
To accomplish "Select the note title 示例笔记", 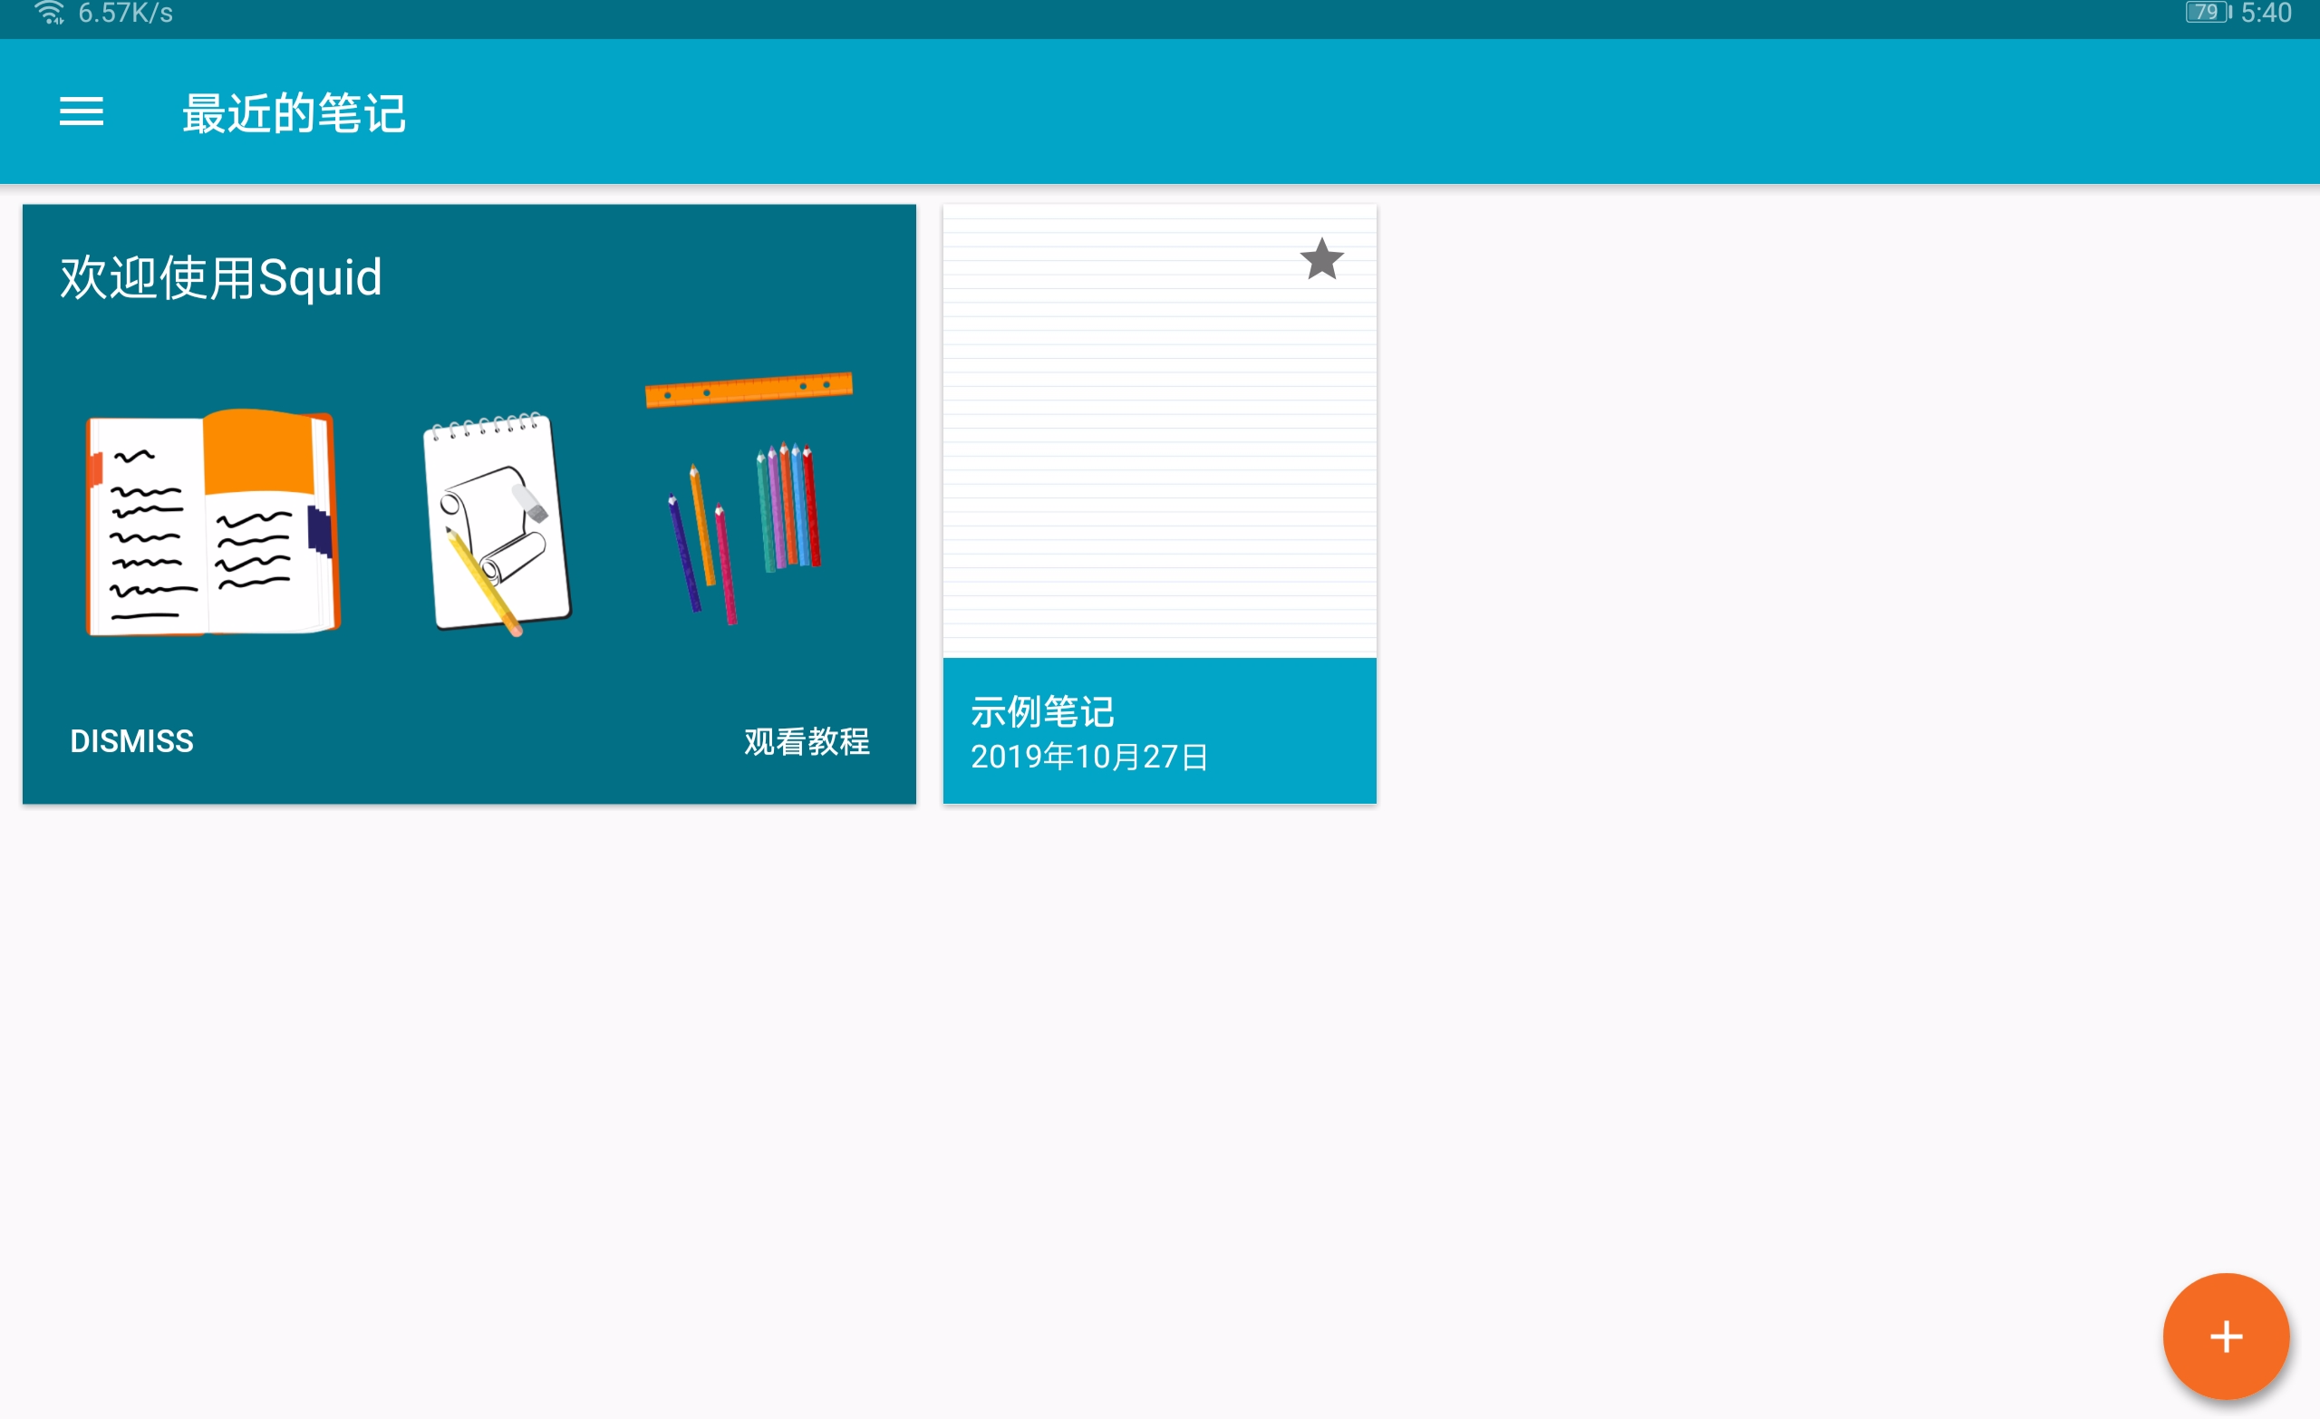I will coord(1041,711).
